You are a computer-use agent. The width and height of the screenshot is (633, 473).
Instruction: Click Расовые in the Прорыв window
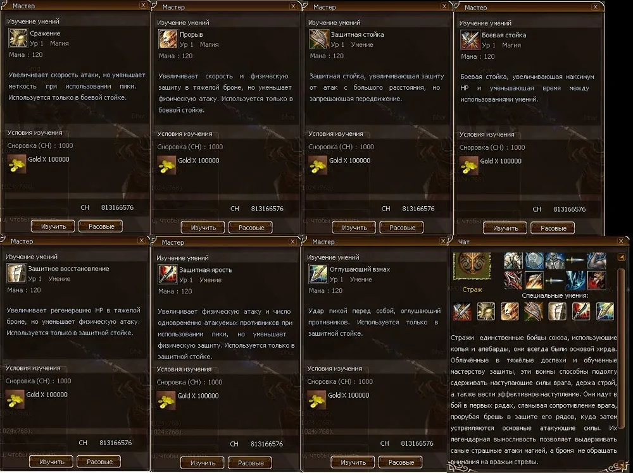tap(251, 228)
